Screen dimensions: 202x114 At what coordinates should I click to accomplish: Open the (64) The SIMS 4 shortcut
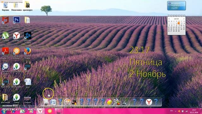(16, 84)
